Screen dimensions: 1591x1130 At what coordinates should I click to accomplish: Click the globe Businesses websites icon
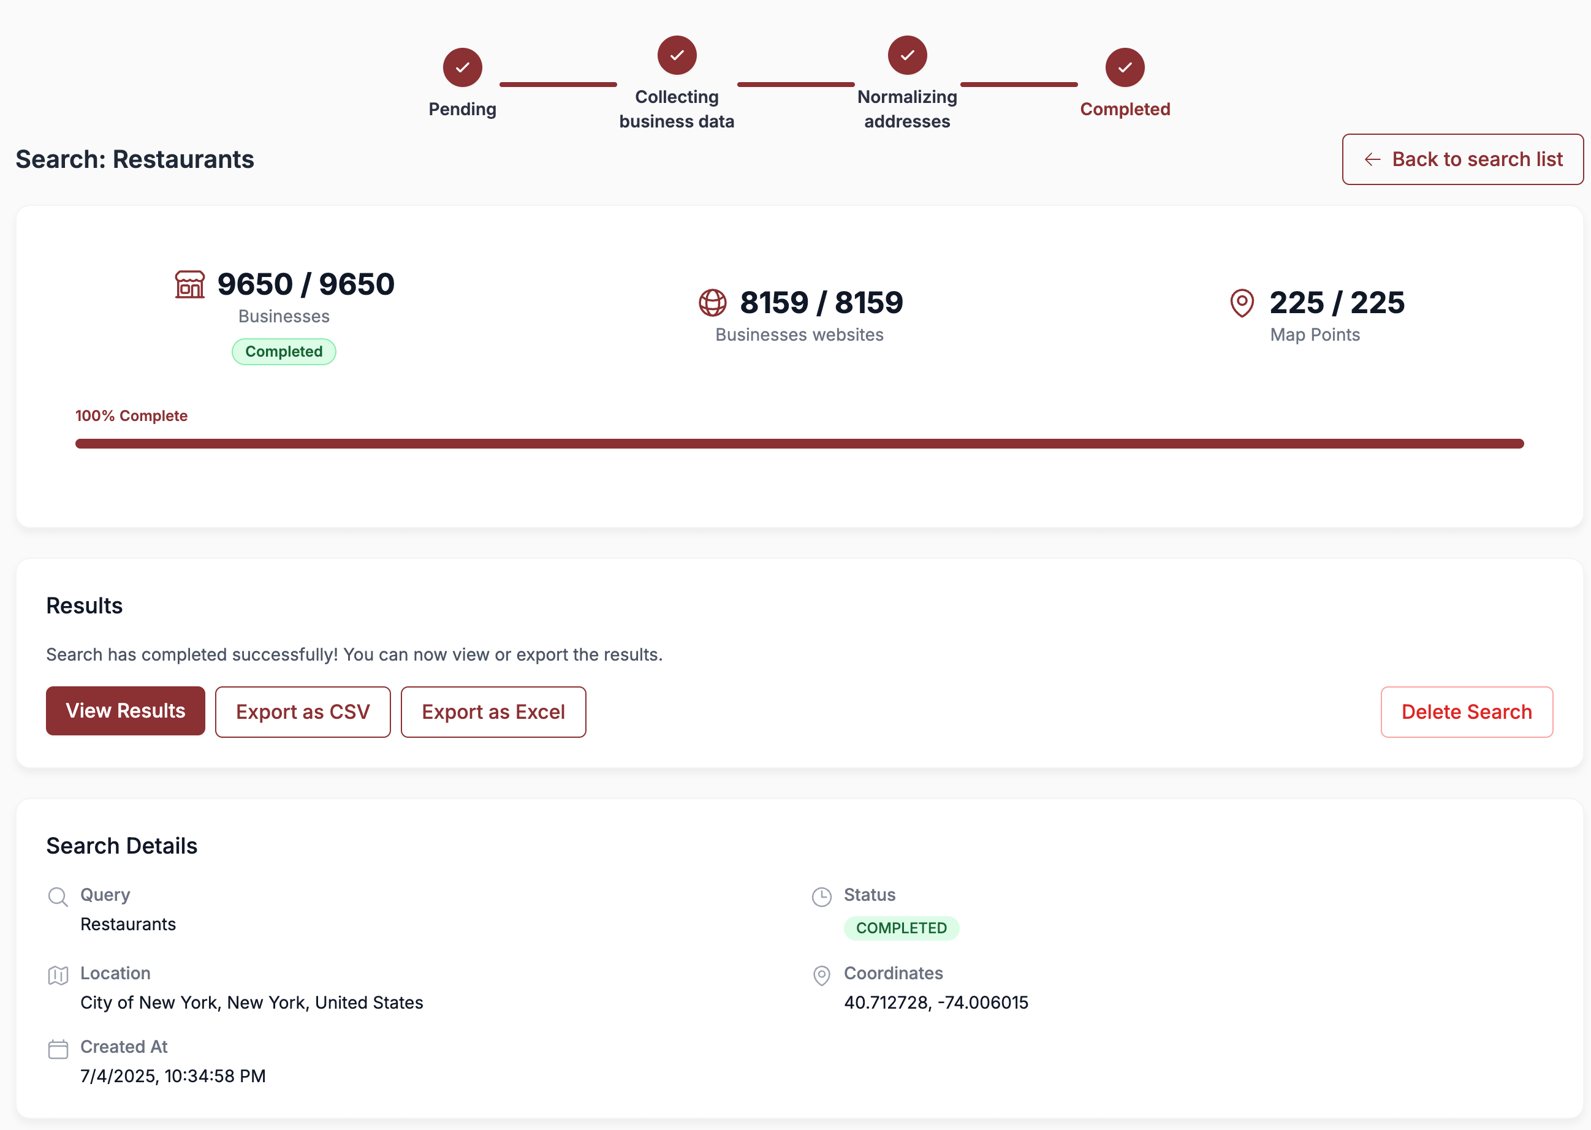coord(712,303)
